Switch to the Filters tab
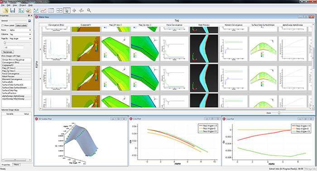The image size is (317, 171). tap(16, 165)
